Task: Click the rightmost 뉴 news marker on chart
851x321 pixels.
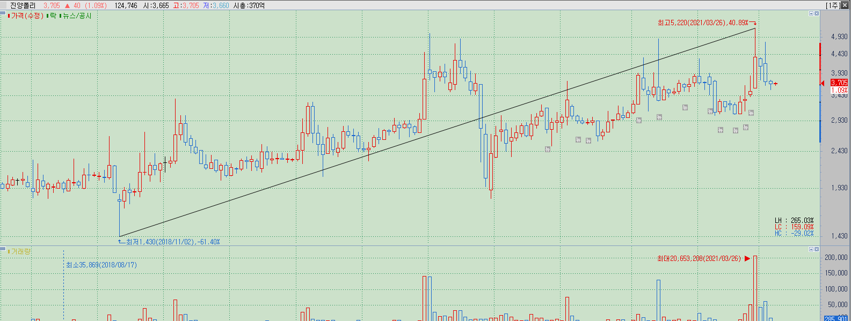Action: 751,113
